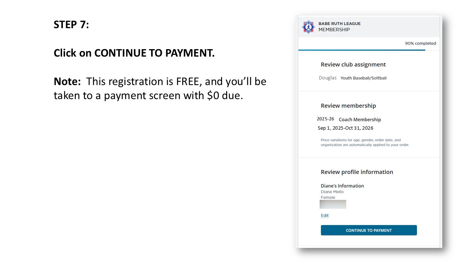The image size is (473, 266).
Task: Click the STEP 7 heading text
Action: [71, 25]
